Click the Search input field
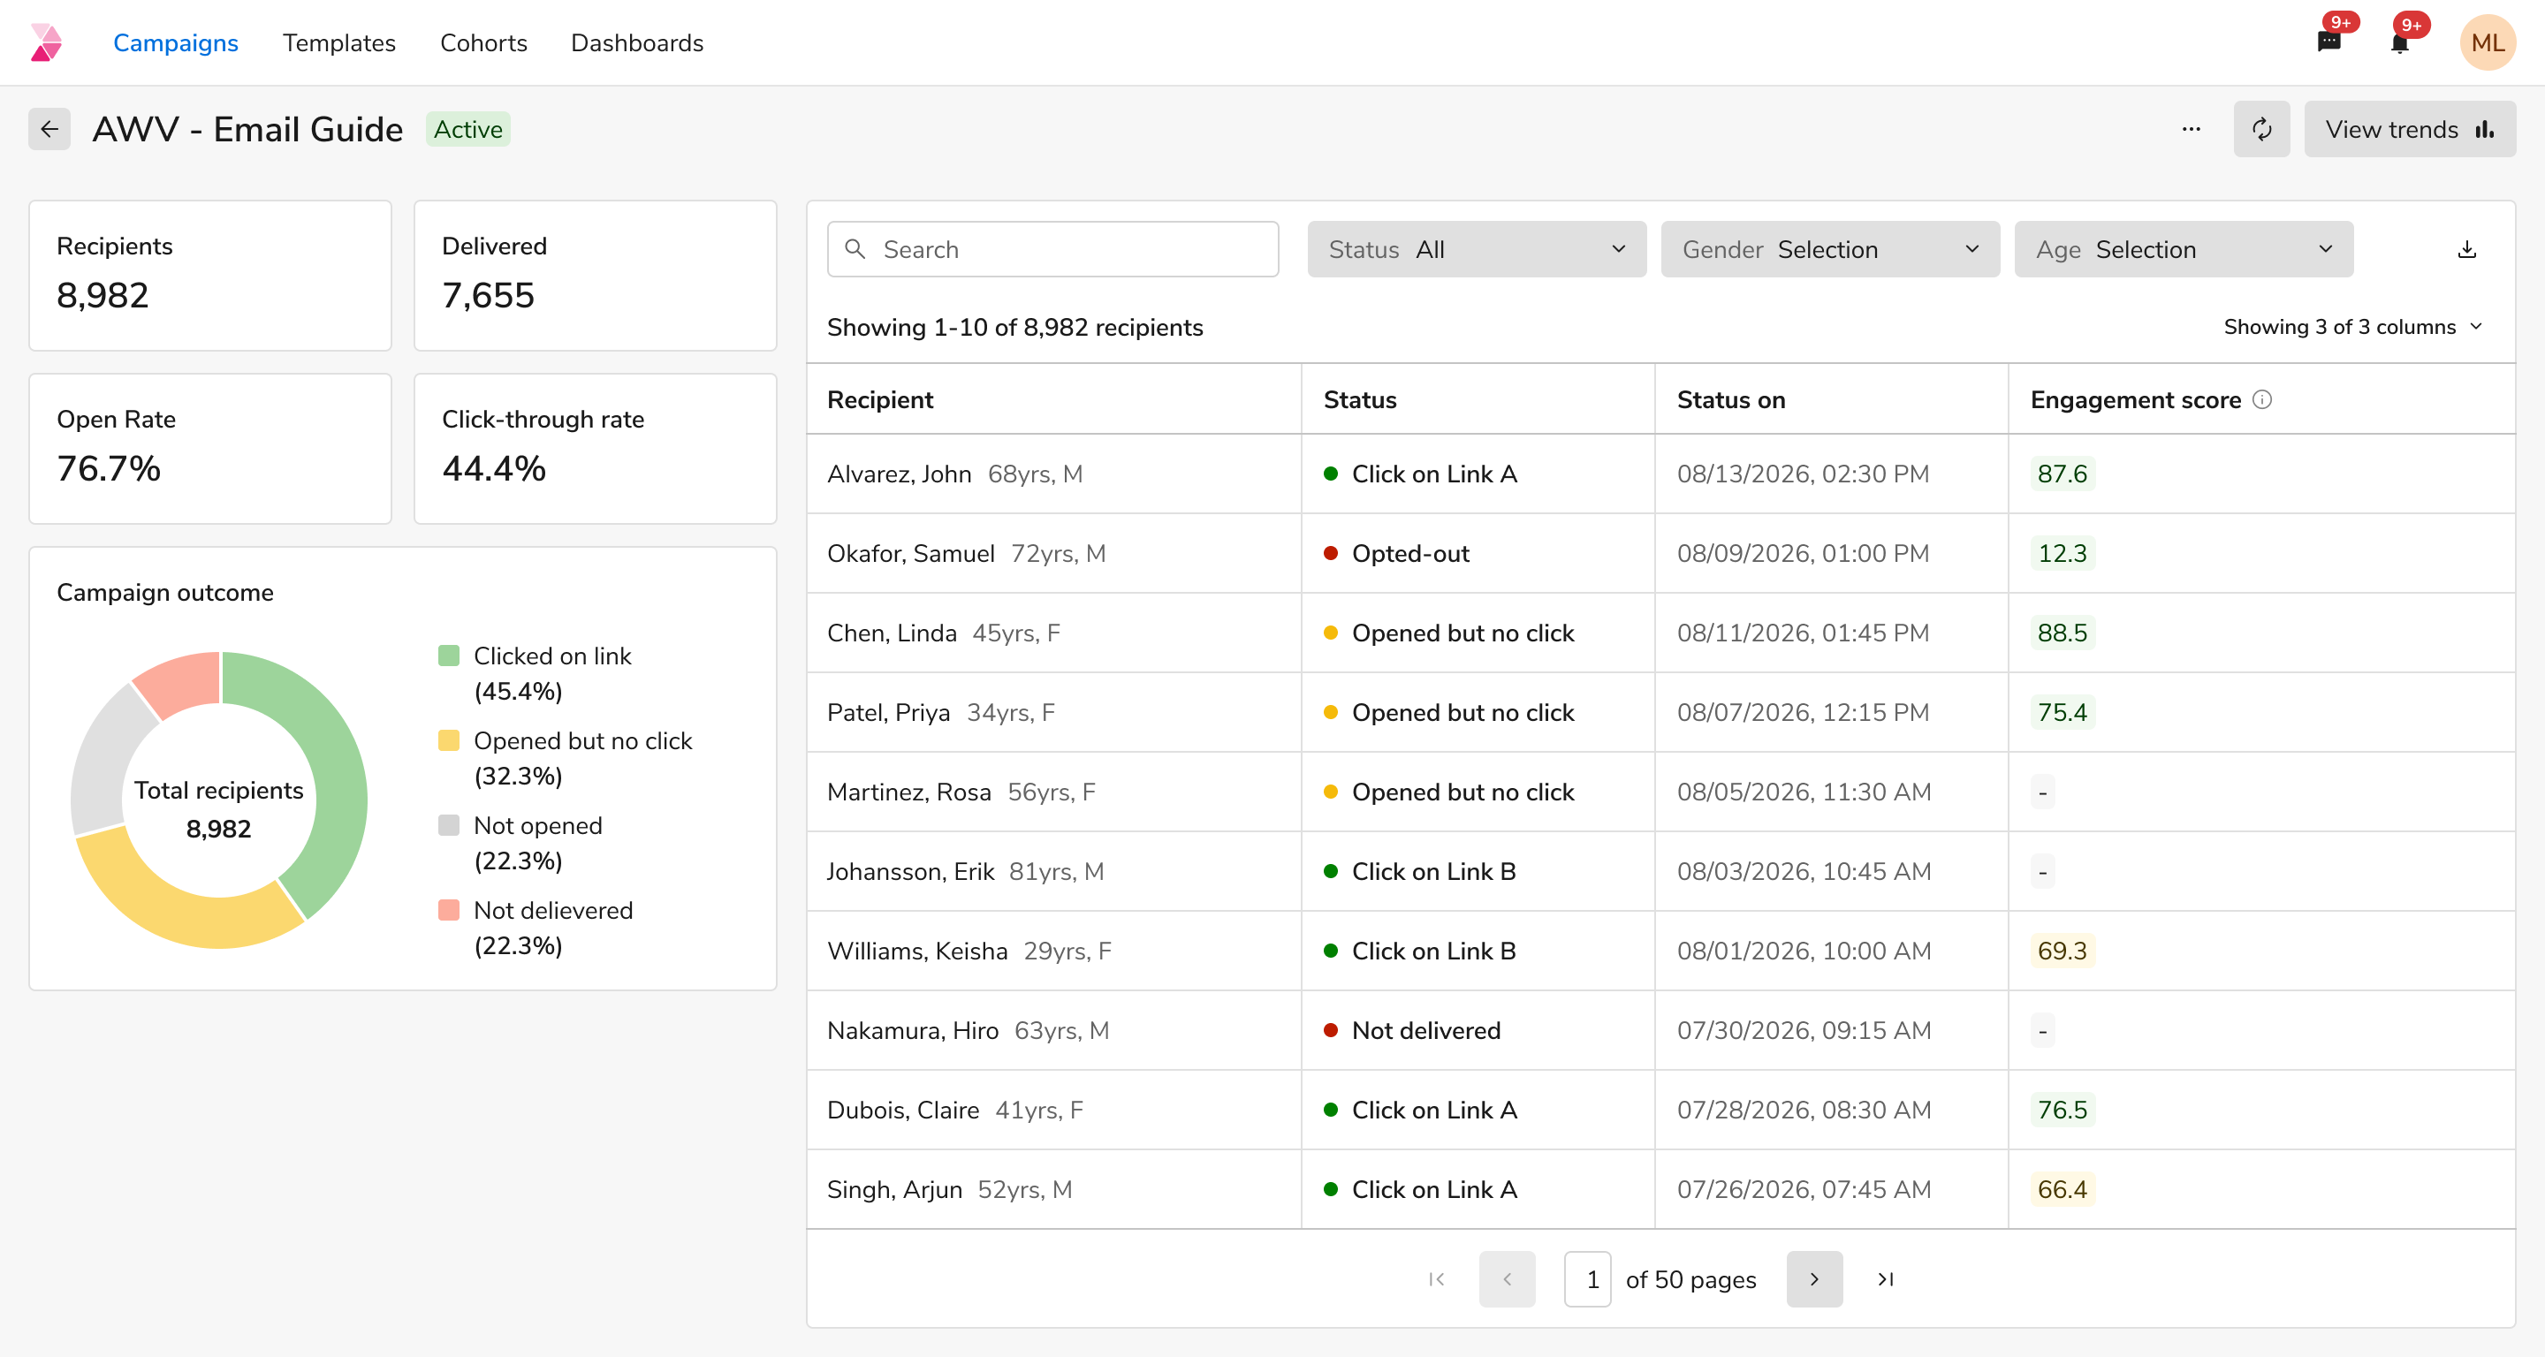 1052,249
